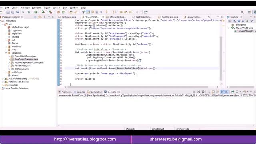This screenshot has width=256, height=144.
Task: Click the Open Perspective icon
Action: (249, 12)
